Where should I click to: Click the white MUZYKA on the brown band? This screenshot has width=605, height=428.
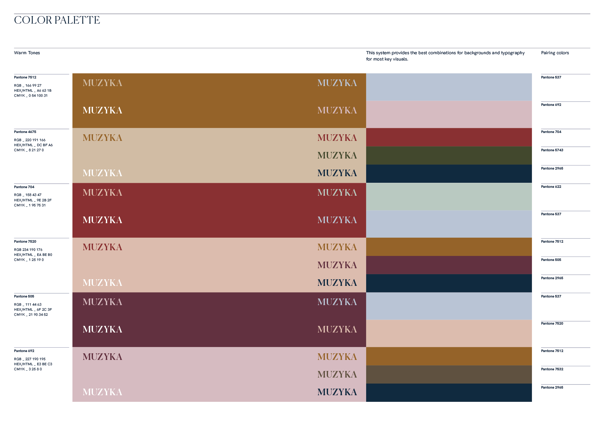(x=102, y=110)
